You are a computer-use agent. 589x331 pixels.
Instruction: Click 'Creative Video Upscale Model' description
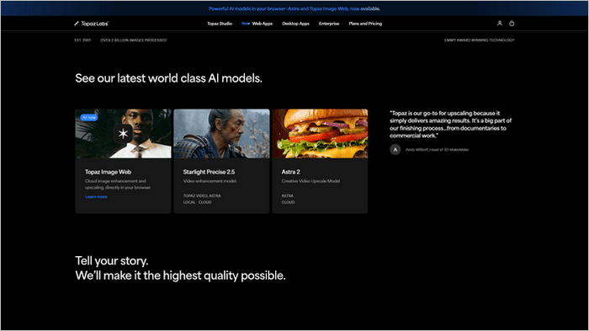point(310,181)
